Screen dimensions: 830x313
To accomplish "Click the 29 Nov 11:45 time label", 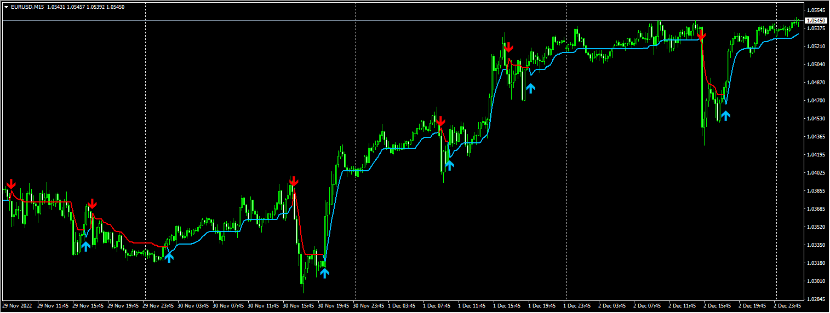I will pos(52,306).
